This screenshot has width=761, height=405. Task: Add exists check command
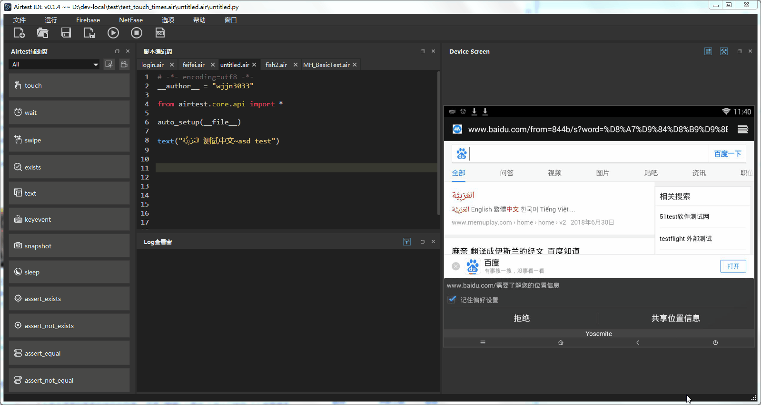click(69, 167)
